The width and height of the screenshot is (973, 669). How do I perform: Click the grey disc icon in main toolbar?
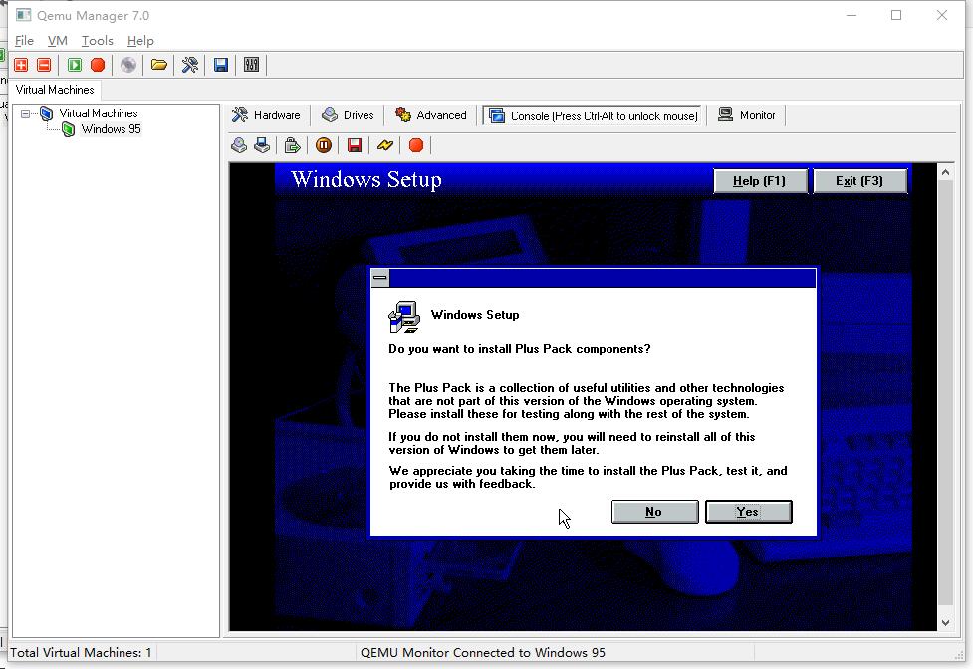click(128, 65)
